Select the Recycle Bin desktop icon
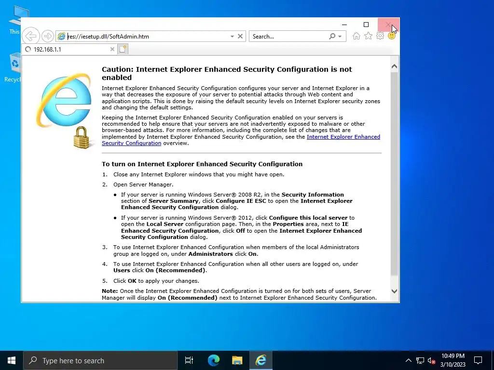Image resolution: width=494 pixels, height=370 pixels. point(13,67)
